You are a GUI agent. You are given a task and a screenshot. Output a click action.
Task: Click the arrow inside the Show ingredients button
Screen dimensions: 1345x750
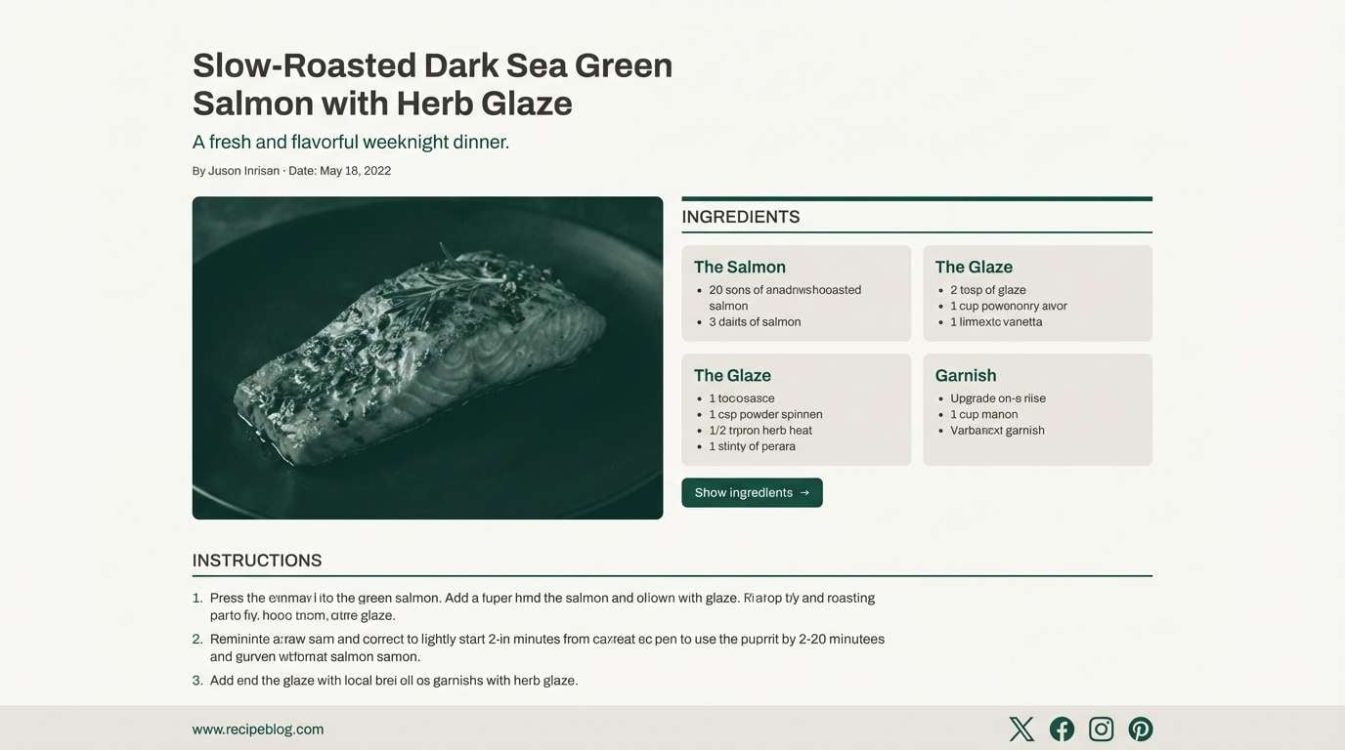[x=804, y=490]
